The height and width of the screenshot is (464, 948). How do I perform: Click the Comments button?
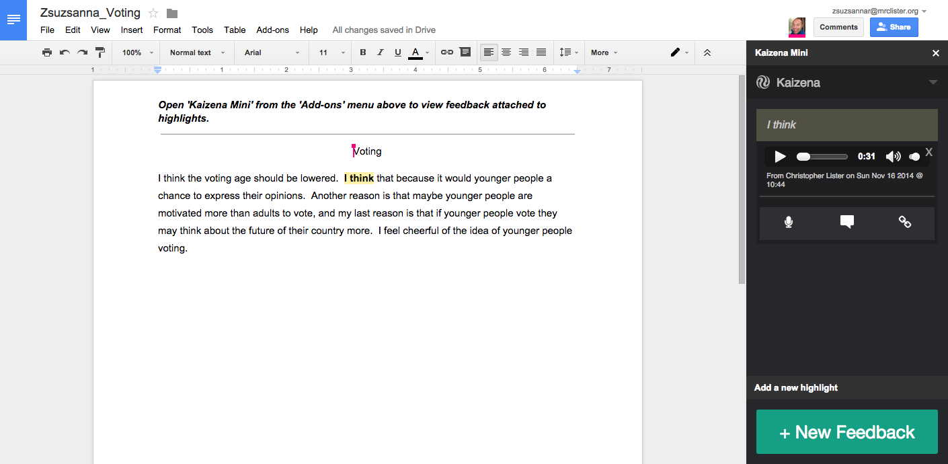[x=838, y=27]
